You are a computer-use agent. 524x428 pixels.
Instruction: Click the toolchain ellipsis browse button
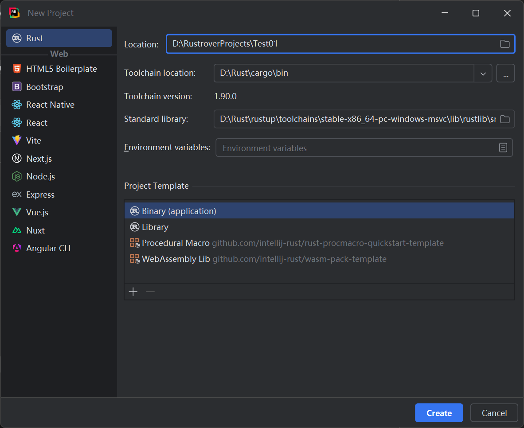point(505,73)
